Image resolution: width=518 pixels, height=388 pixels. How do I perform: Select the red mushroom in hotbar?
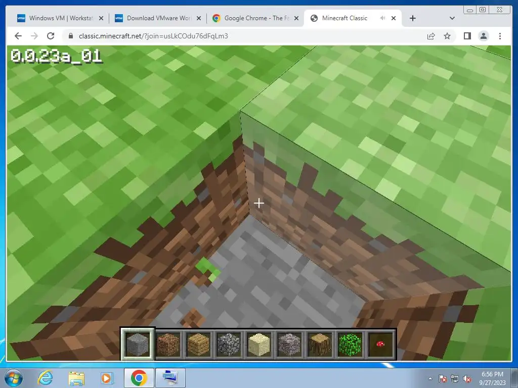(x=380, y=344)
